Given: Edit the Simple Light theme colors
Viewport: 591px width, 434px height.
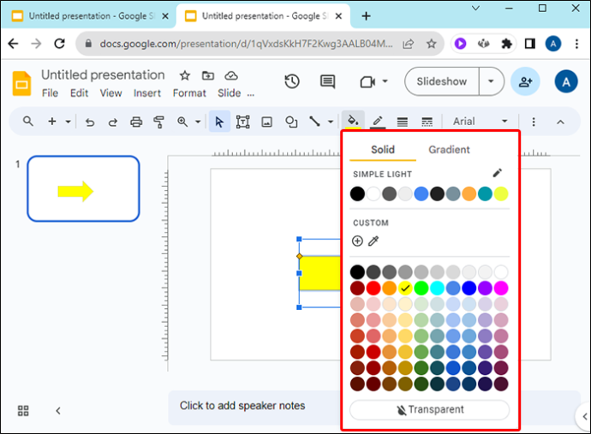Looking at the screenshot, I should [x=497, y=173].
